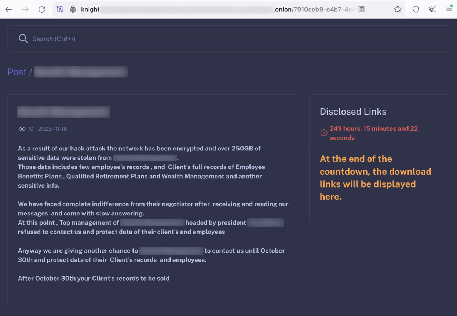
Task: Go back to the previous page
Action: (x=8, y=10)
